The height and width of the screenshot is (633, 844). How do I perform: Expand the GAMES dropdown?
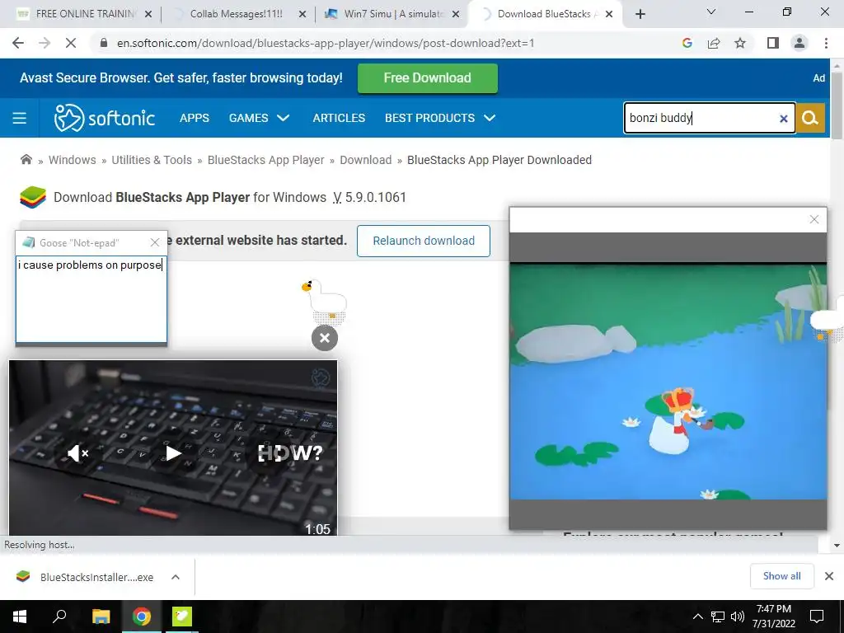259,118
